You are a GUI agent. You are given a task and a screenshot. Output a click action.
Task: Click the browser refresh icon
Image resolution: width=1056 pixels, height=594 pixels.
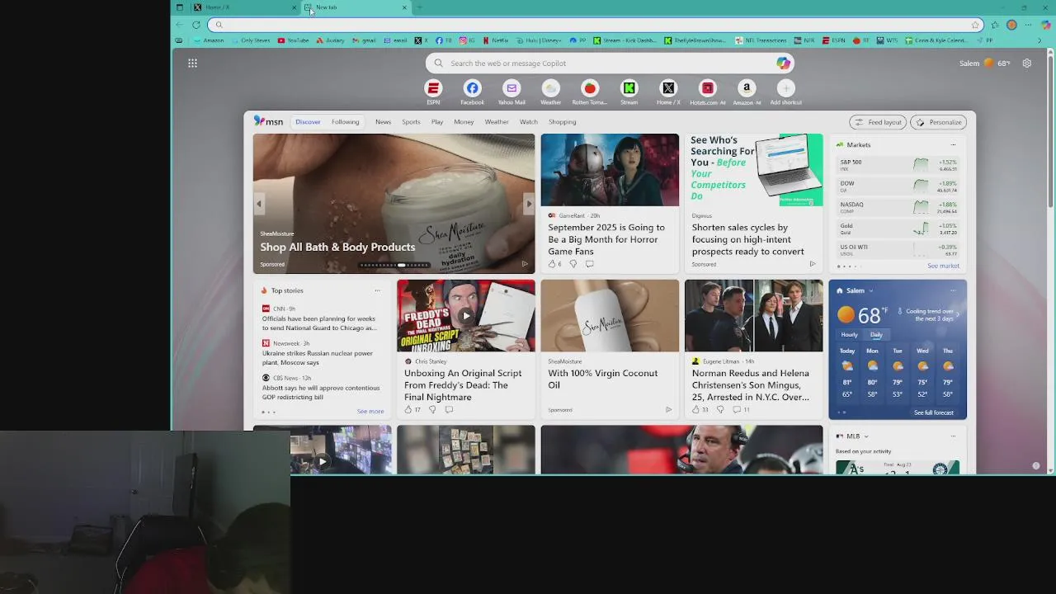click(x=196, y=25)
